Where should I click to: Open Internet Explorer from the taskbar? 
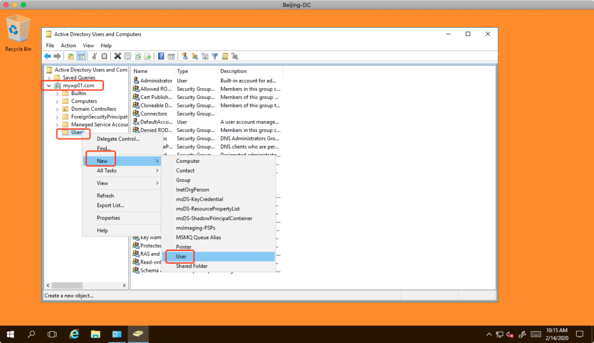click(74, 334)
